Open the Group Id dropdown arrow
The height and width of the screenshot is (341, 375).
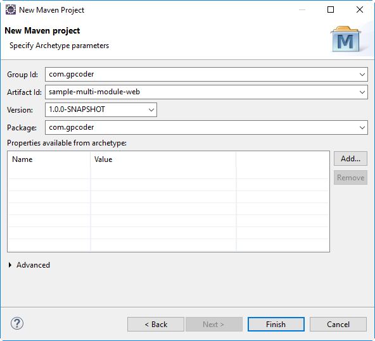[362, 75]
